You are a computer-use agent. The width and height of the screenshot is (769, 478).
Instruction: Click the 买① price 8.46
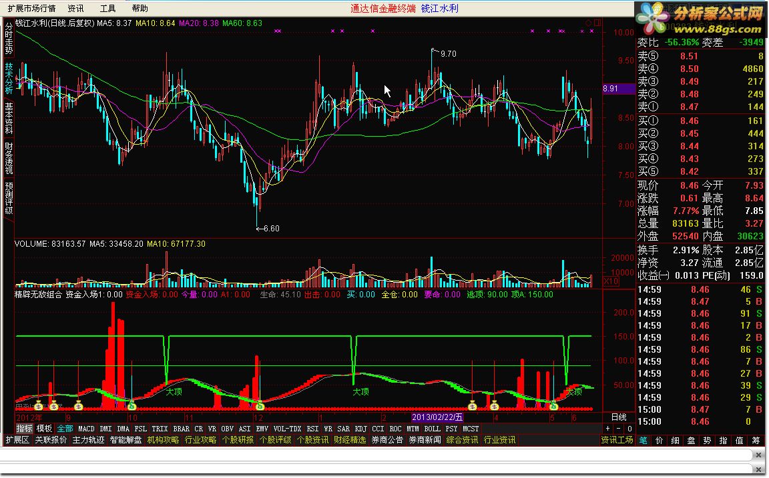[689, 121]
